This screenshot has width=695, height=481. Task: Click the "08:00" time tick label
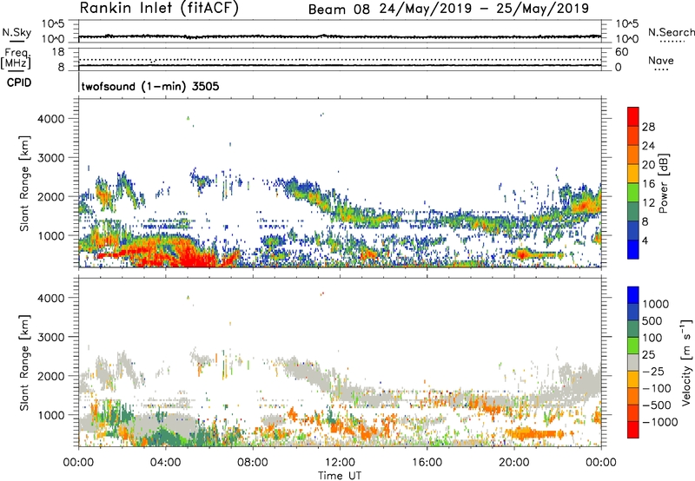(x=253, y=463)
